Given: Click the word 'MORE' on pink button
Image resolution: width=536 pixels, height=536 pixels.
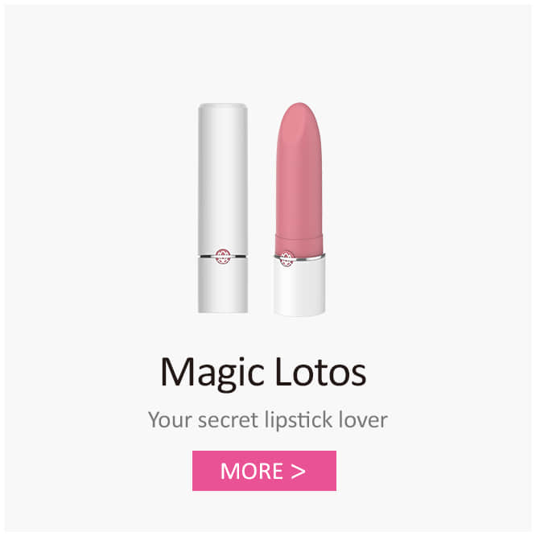Looking at the screenshot, I should [x=252, y=471].
